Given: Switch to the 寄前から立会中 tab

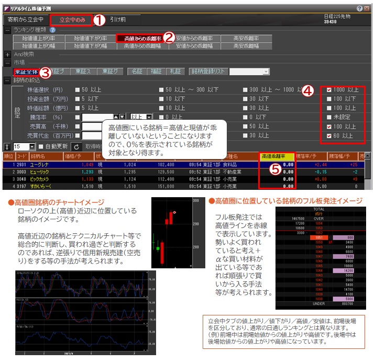Looking at the screenshot, I should [x=25, y=19].
